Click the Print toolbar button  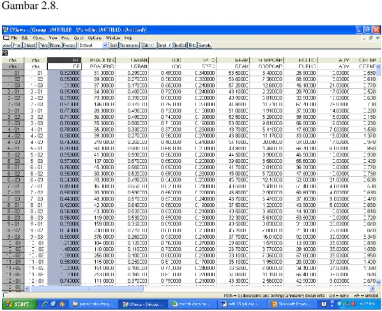44,45
